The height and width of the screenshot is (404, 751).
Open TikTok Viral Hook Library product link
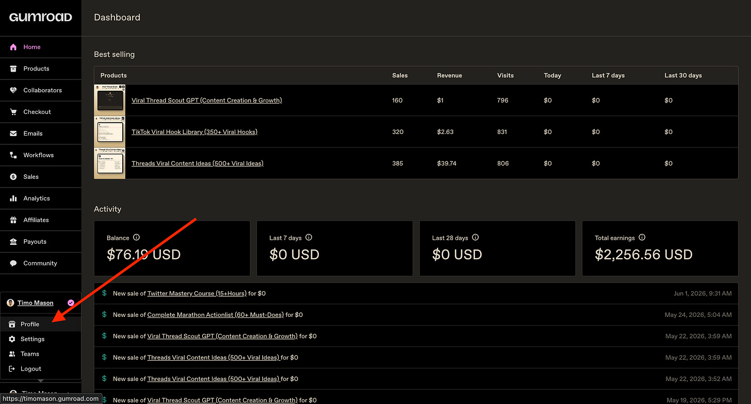[194, 132]
